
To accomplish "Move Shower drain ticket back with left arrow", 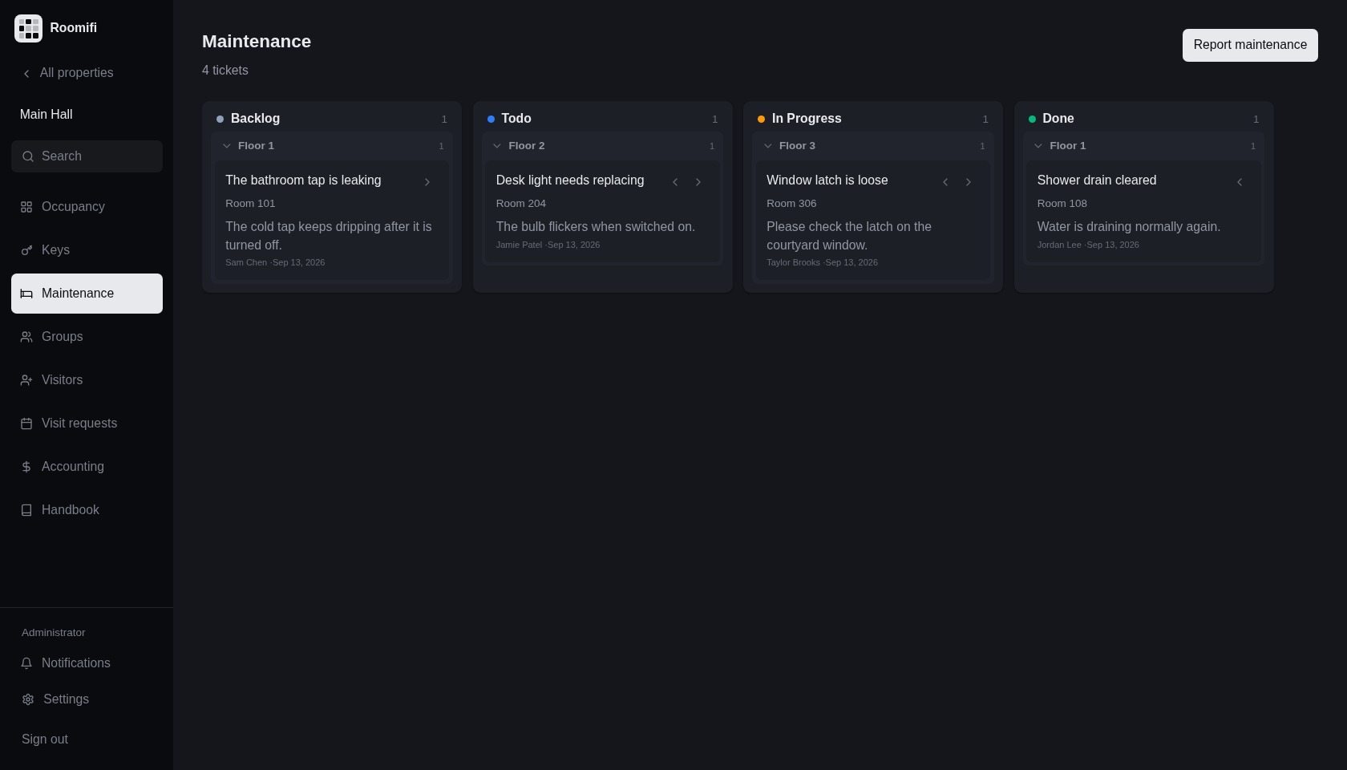I will pos(1240,182).
